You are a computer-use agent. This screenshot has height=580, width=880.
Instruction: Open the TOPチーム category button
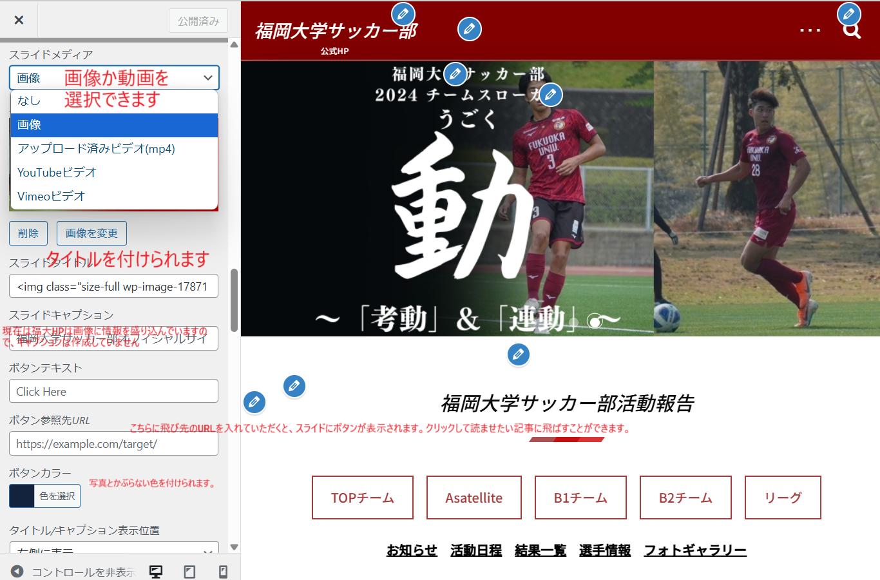pos(363,498)
